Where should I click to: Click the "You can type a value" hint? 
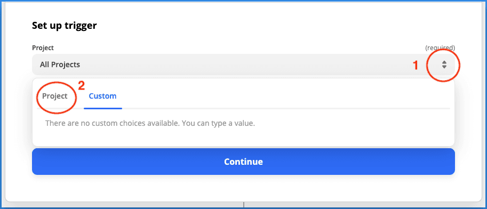click(218, 123)
